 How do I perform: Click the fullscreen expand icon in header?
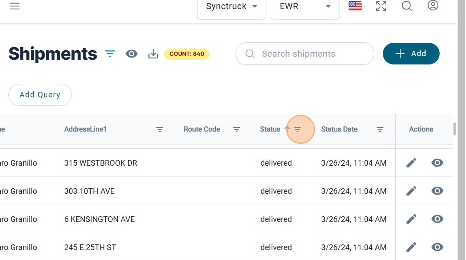381,6
